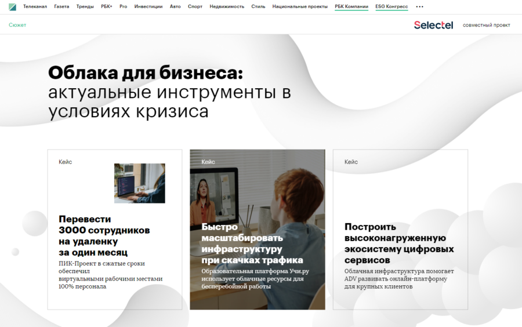The image size is (522, 327).
Task: Click the актуальные инструменты в условиях кризиса subtitle
Action: pos(170,102)
